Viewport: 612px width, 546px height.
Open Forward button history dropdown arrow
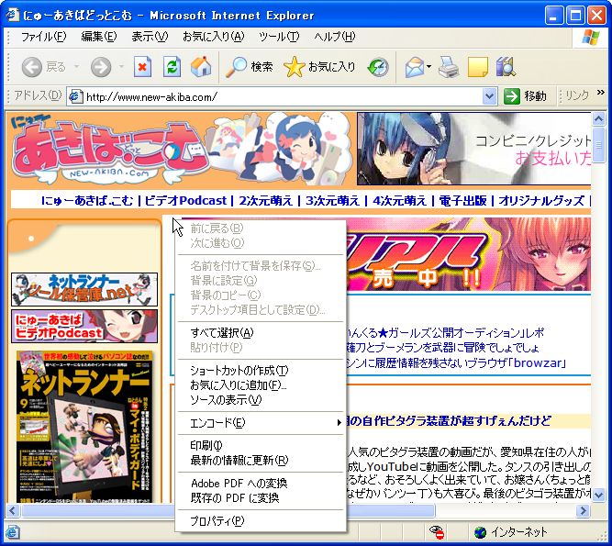121,67
